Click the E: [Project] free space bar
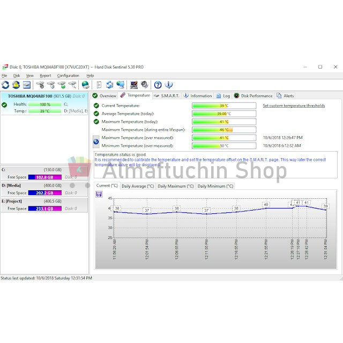The image size is (343, 343). point(48,209)
